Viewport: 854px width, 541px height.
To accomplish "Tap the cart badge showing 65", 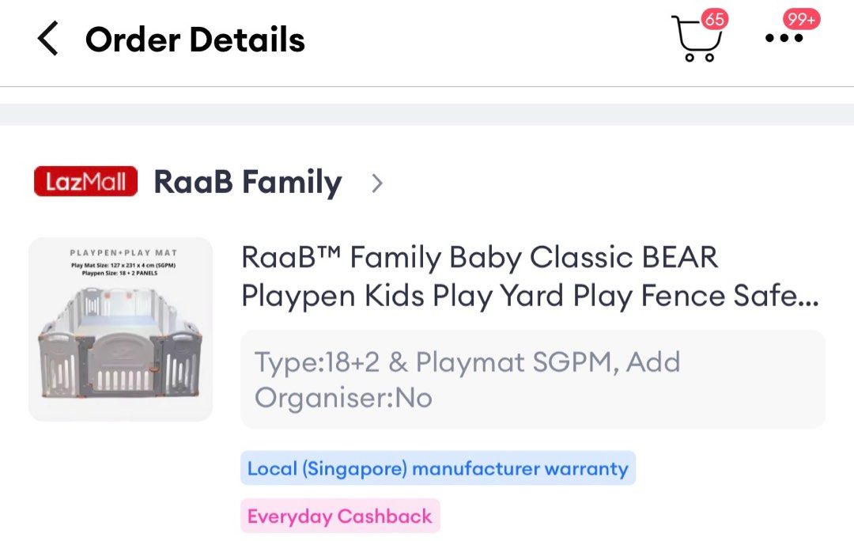I will 714,19.
